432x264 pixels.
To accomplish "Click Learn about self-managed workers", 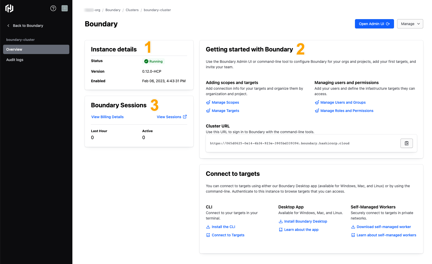I will [386, 235].
